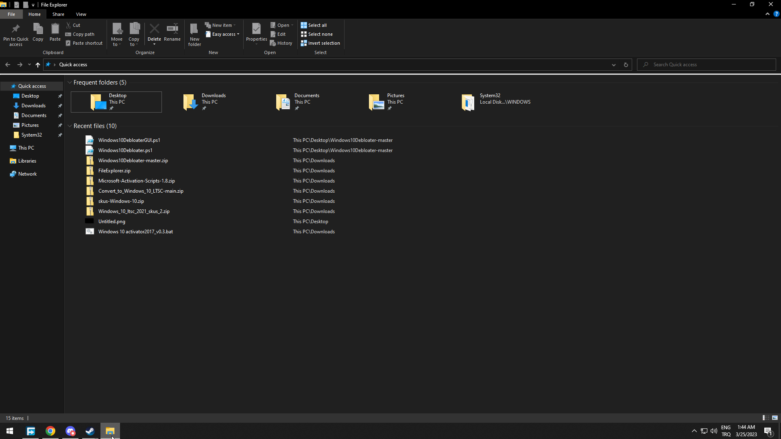Click Paste shortcut
Viewport: 781px width, 439px height.
84,43
